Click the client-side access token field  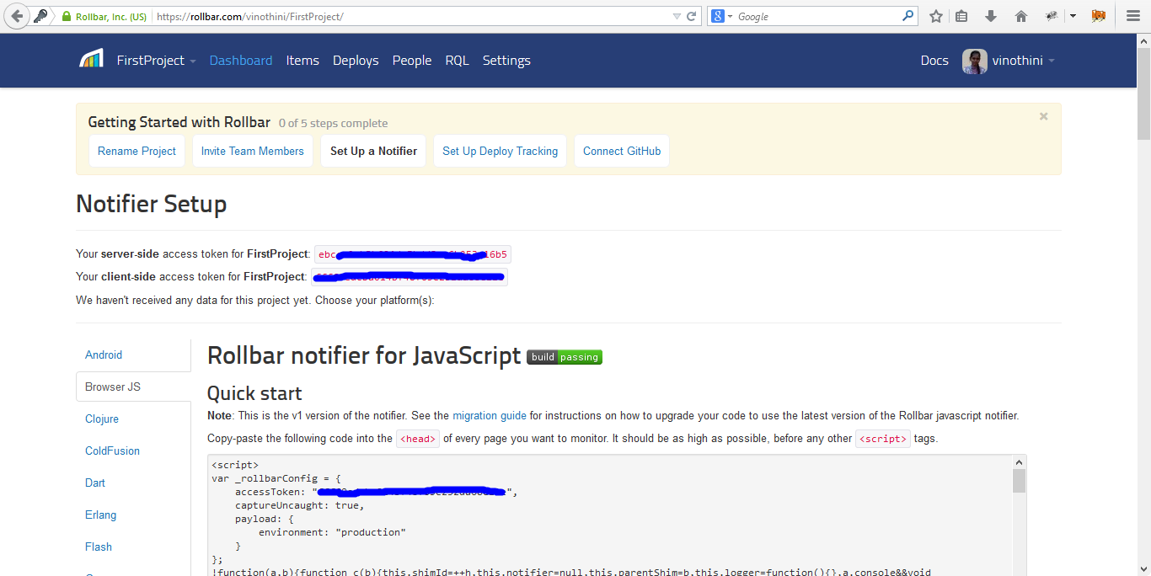[x=410, y=276]
